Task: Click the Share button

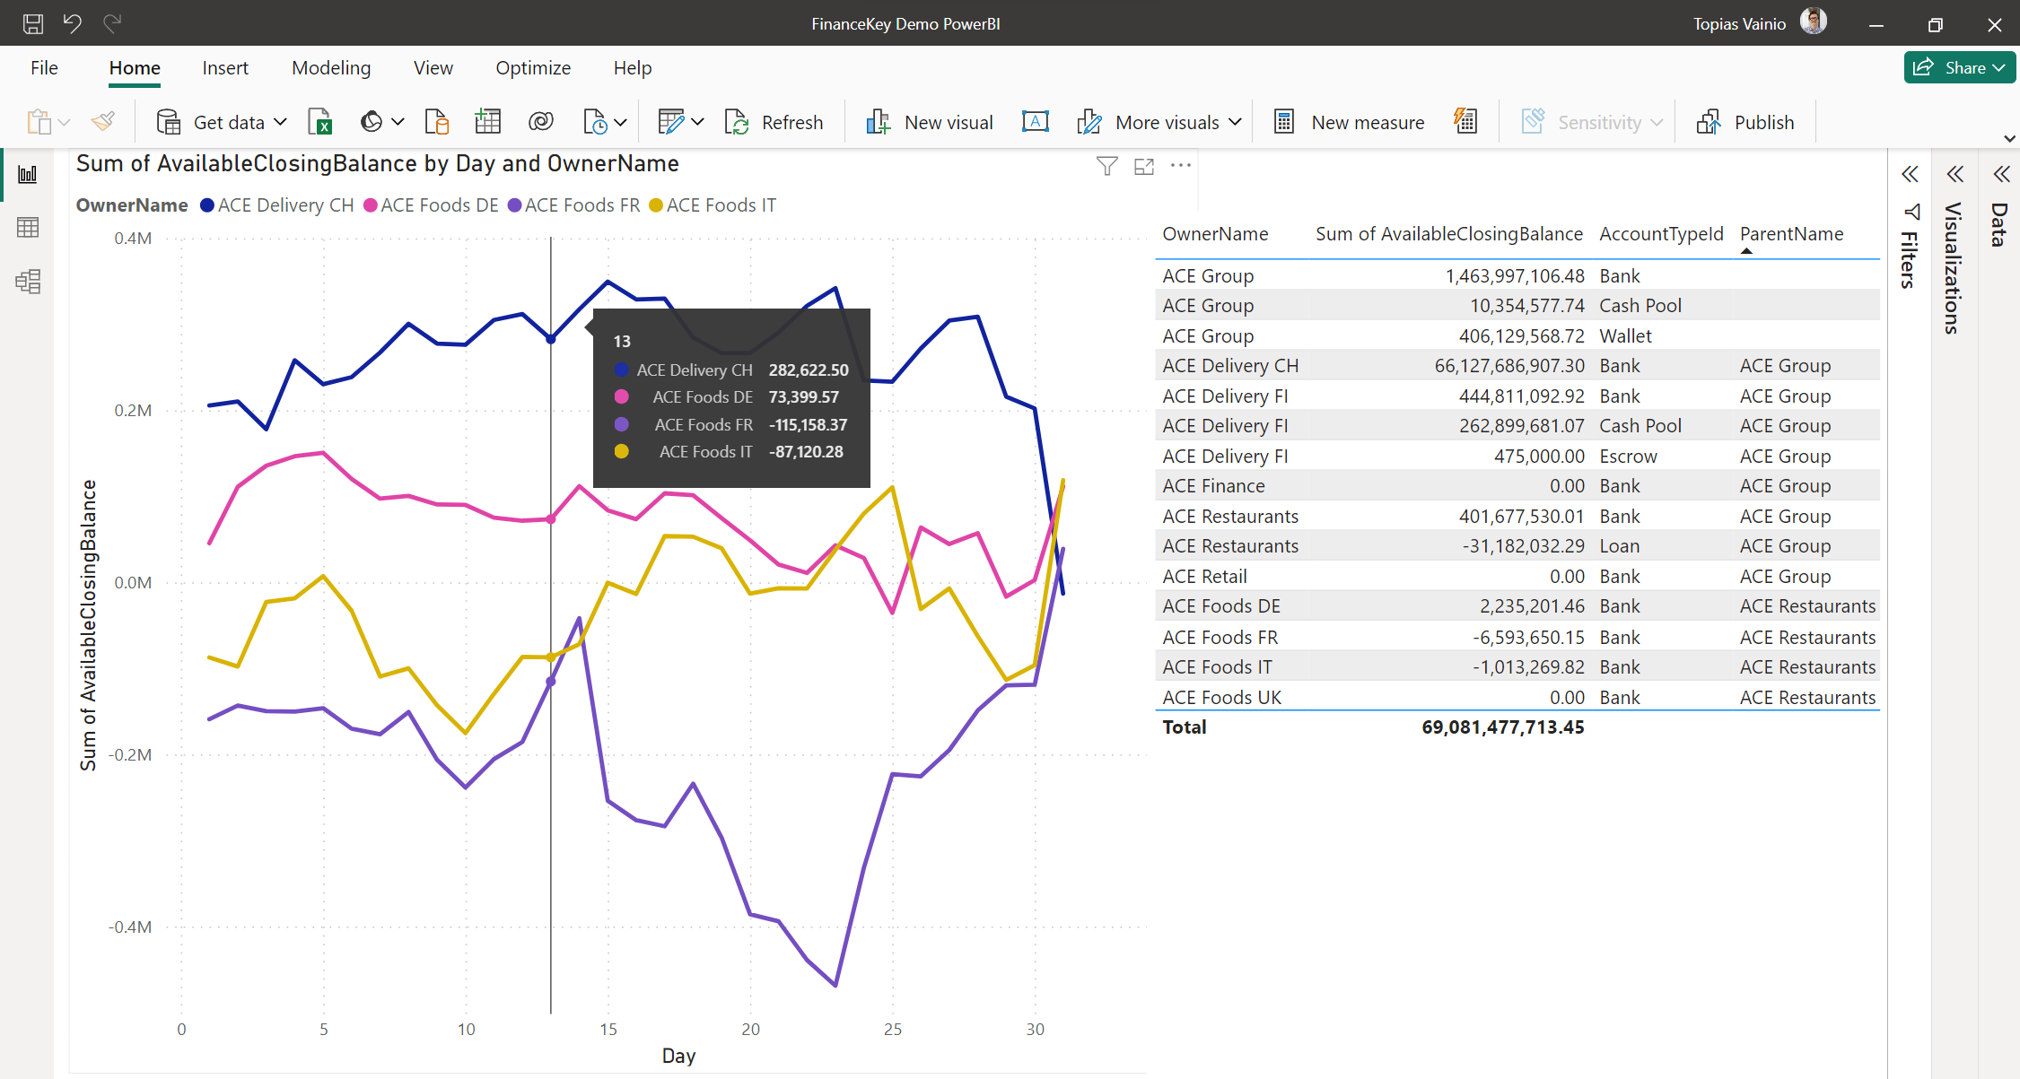Action: [x=1960, y=67]
